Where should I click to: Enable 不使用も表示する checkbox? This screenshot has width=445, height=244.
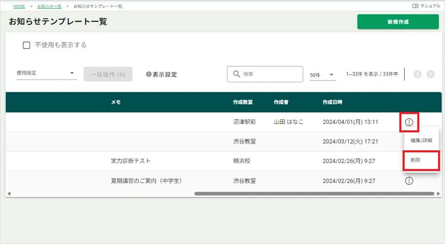click(x=26, y=45)
